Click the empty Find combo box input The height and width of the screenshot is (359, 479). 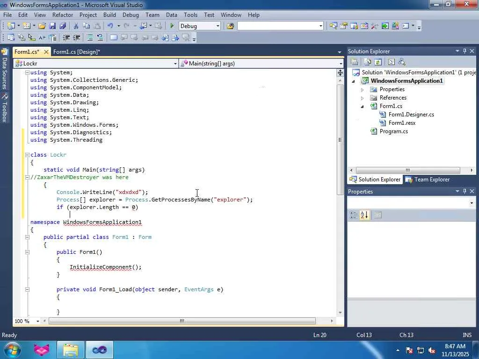click(278, 26)
